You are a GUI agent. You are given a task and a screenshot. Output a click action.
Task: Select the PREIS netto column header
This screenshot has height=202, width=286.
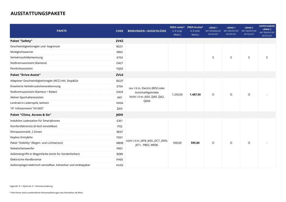[x=177, y=31]
